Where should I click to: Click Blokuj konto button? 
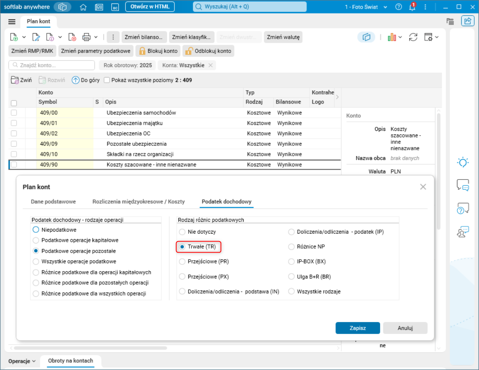[158, 51]
